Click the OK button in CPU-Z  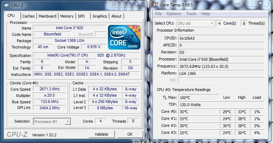(x=130, y=134)
